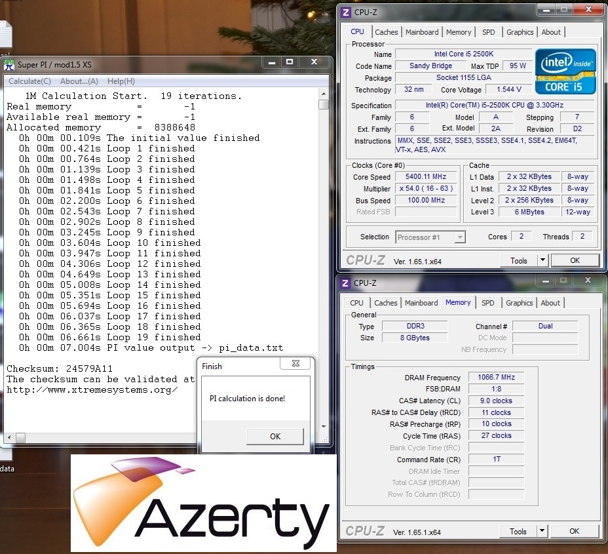This screenshot has height=554, width=608.
Task: Switch to Graphics tab in upper CPU-Z window
Action: [520, 32]
